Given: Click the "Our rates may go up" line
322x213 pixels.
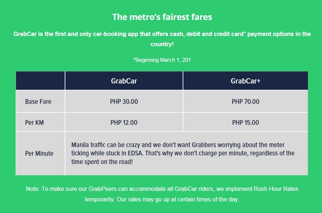Looking at the screenshot, I should (178, 199).
